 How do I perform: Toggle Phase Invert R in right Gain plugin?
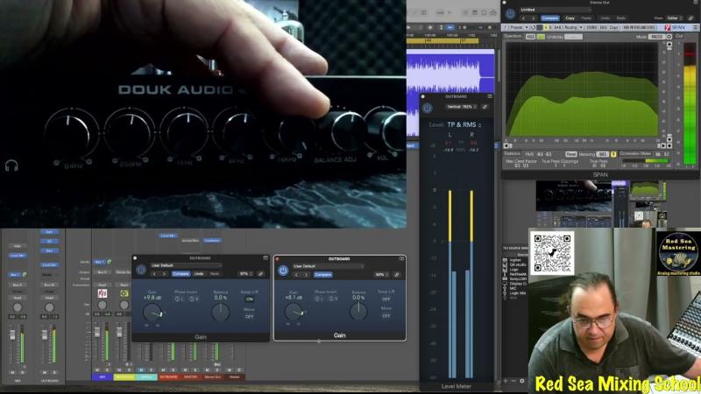pyautogui.click(x=333, y=299)
